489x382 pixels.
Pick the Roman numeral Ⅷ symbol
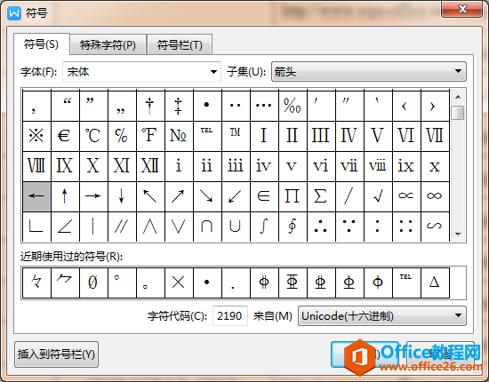[36, 166]
